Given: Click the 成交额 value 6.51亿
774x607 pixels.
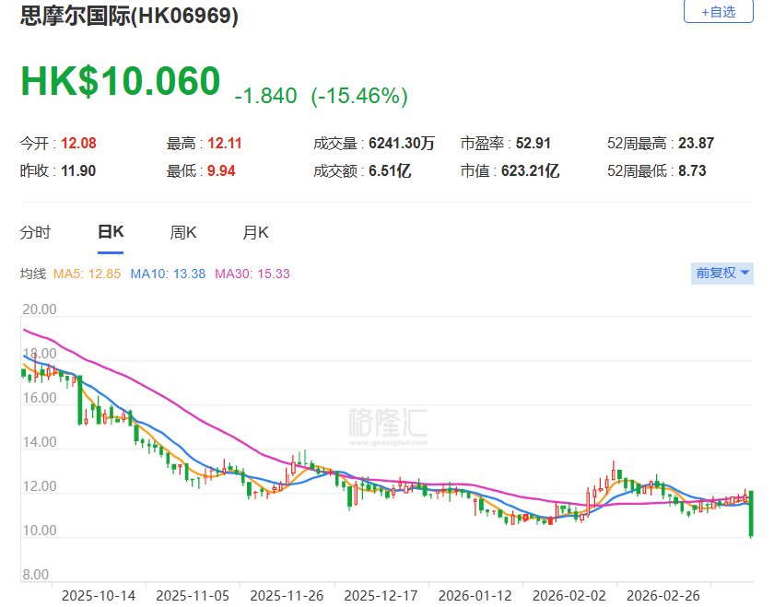Looking at the screenshot, I should pyautogui.click(x=390, y=170).
